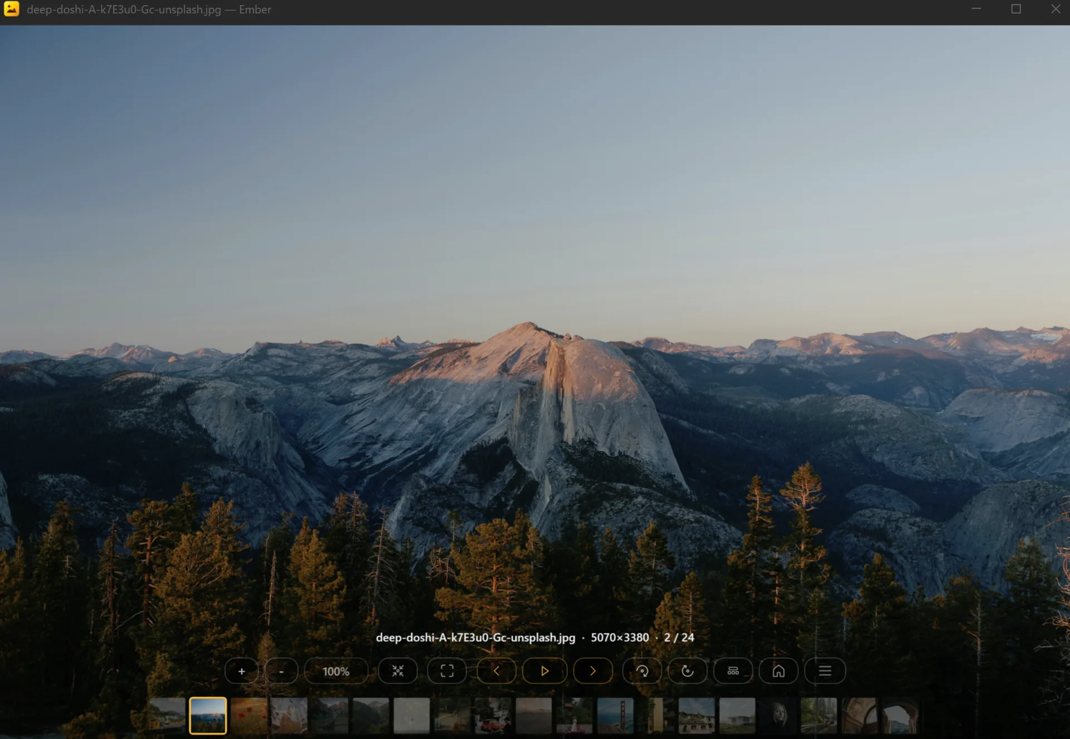This screenshot has width=1070, height=739.
Task: Open the hamburger menu
Action: (x=825, y=671)
